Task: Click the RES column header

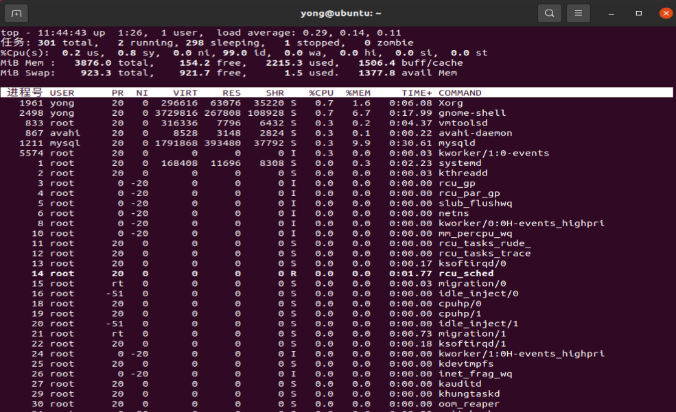Action: [x=231, y=93]
